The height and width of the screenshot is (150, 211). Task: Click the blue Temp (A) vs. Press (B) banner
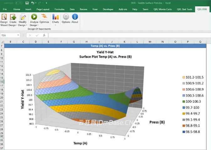coord(105,46)
